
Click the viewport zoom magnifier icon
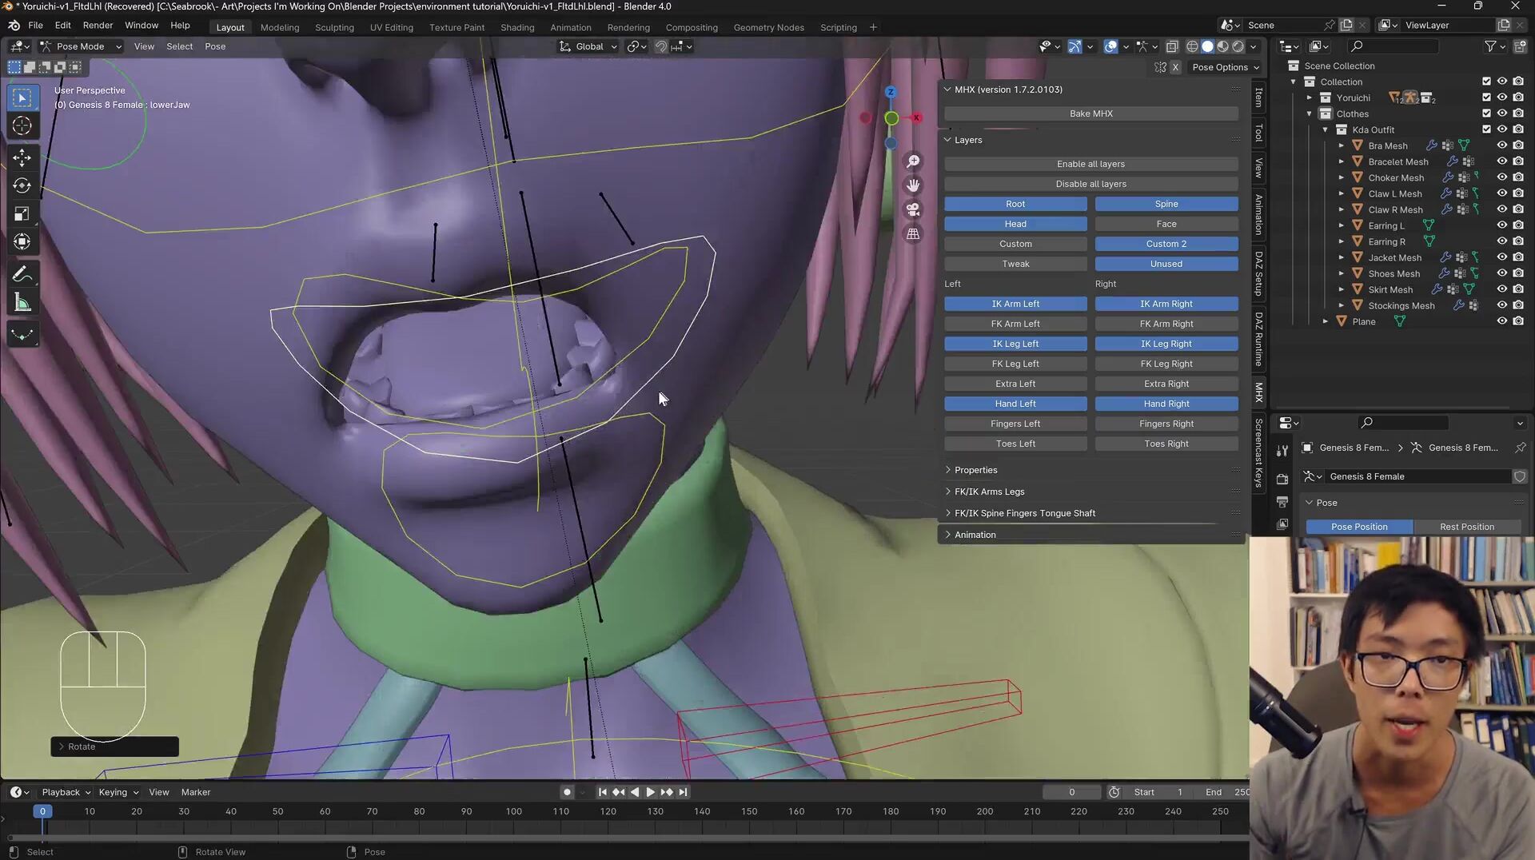tap(913, 161)
